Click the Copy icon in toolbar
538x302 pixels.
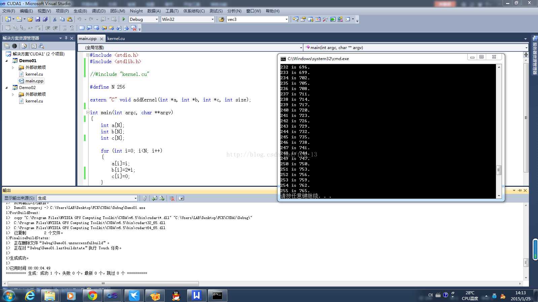[x=62, y=19]
